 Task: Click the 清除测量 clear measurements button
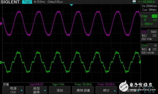pos(83,90)
